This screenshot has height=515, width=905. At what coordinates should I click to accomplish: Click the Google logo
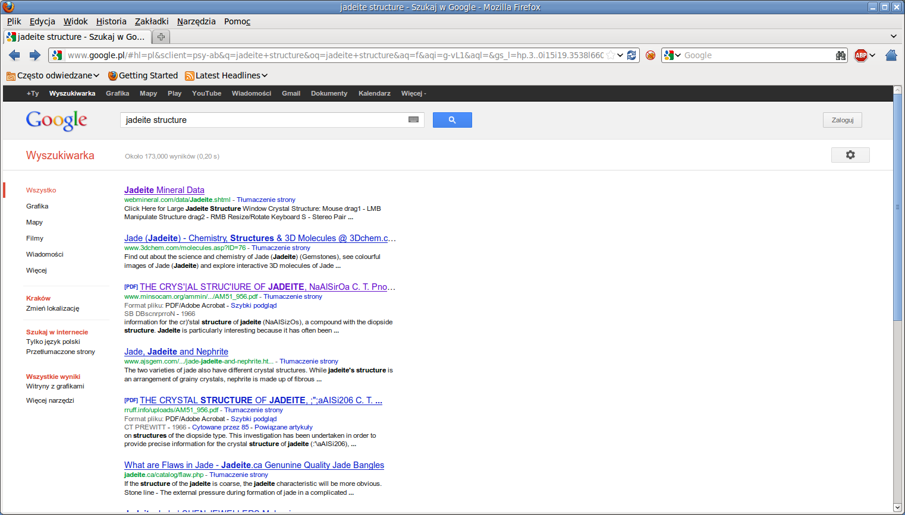[56, 120]
